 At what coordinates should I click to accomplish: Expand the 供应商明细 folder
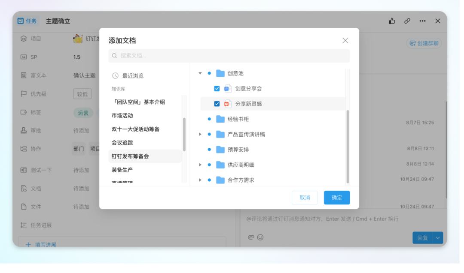coord(200,165)
